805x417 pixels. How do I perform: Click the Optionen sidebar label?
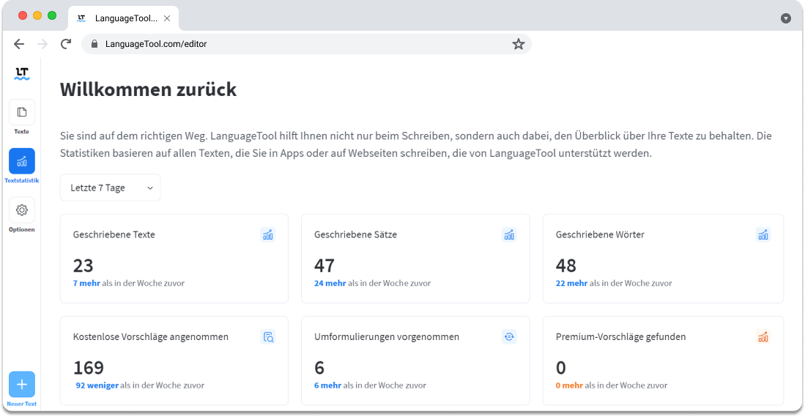[x=21, y=229]
